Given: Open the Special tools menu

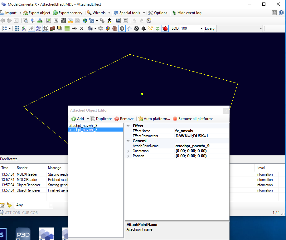Looking at the screenshot, I should click(129, 13).
